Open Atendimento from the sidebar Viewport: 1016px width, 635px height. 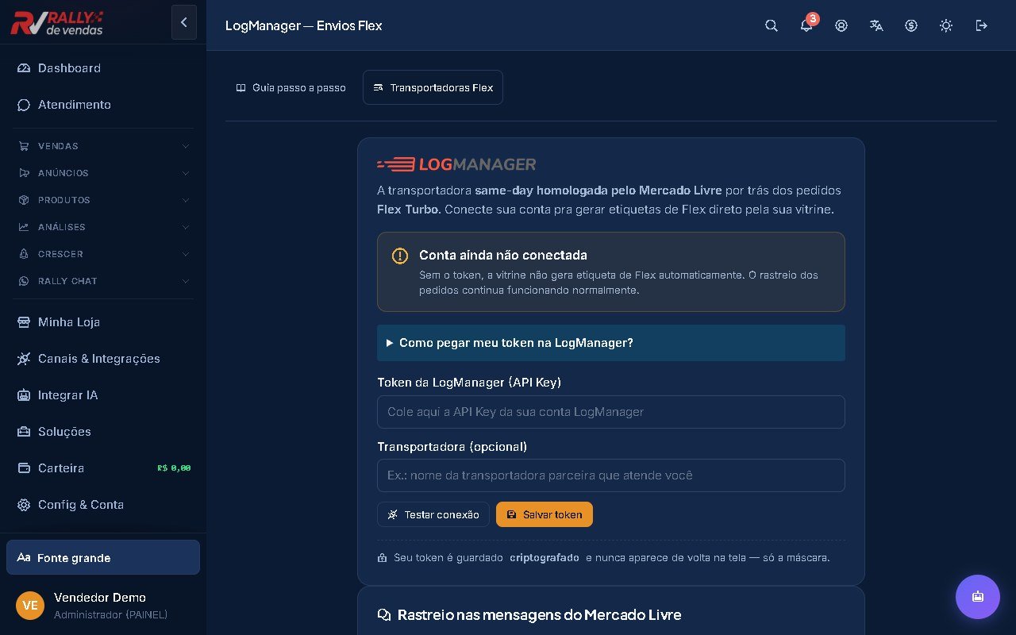pyautogui.click(x=103, y=105)
